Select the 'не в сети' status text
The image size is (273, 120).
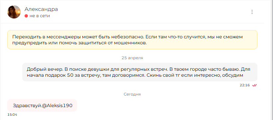coord(40,16)
